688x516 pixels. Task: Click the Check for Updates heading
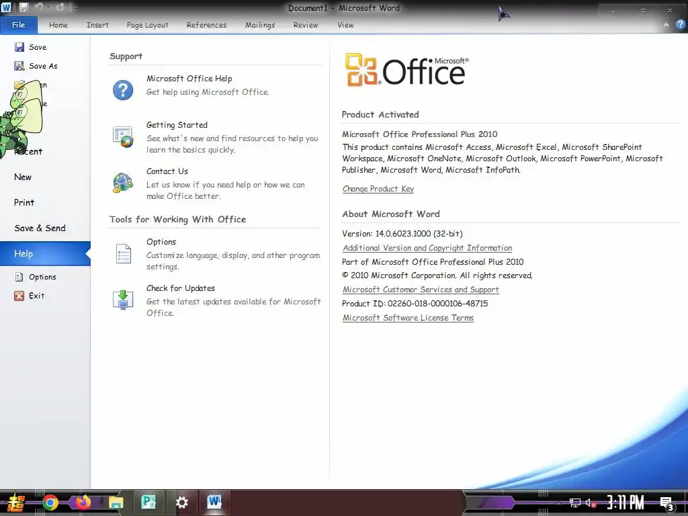click(x=181, y=288)
